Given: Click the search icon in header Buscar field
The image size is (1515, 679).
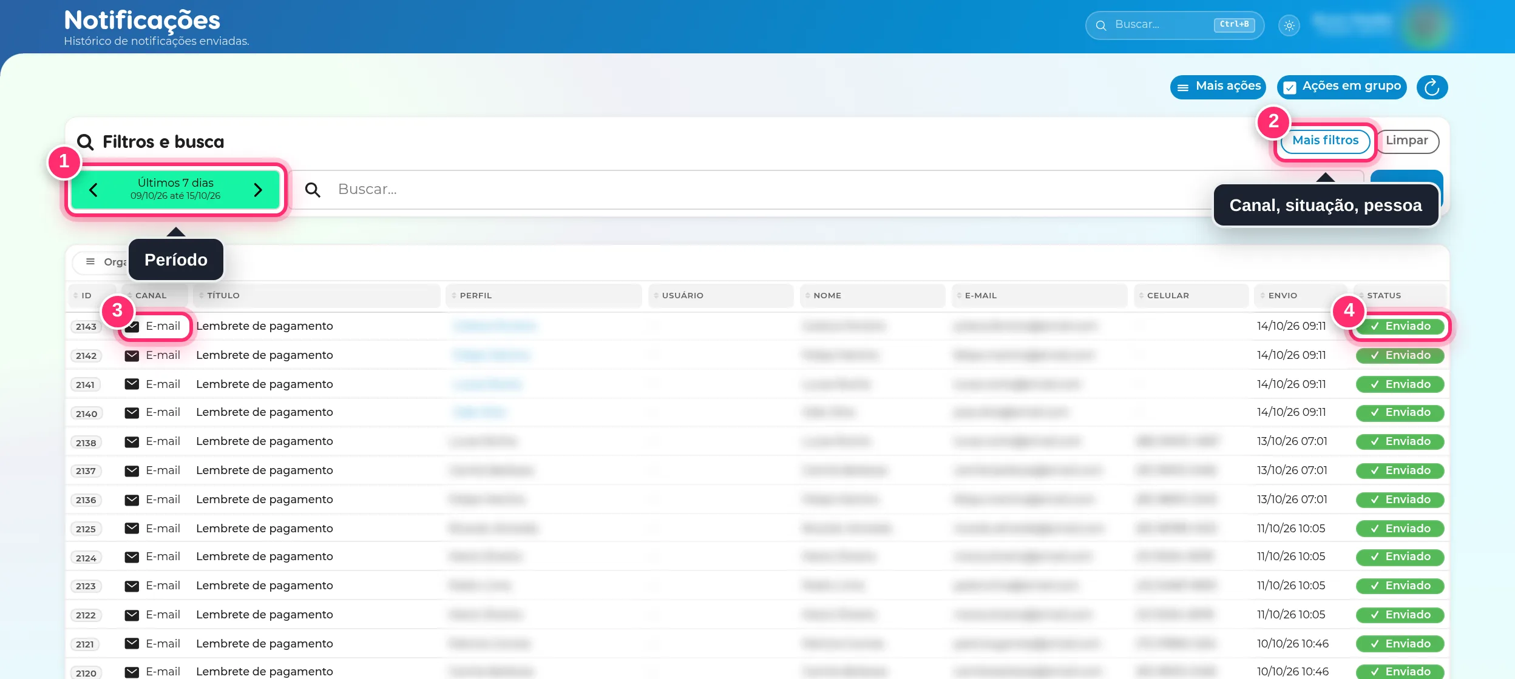Looking at the screenshot, I should coord(1100,25).
